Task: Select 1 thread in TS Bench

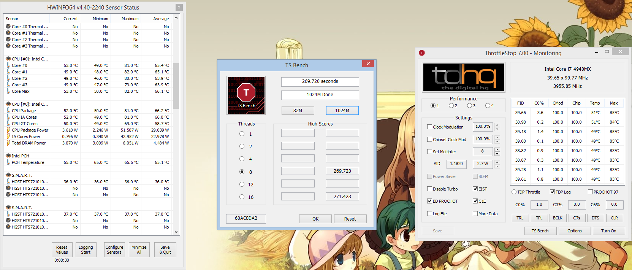Action: [242, 134]
